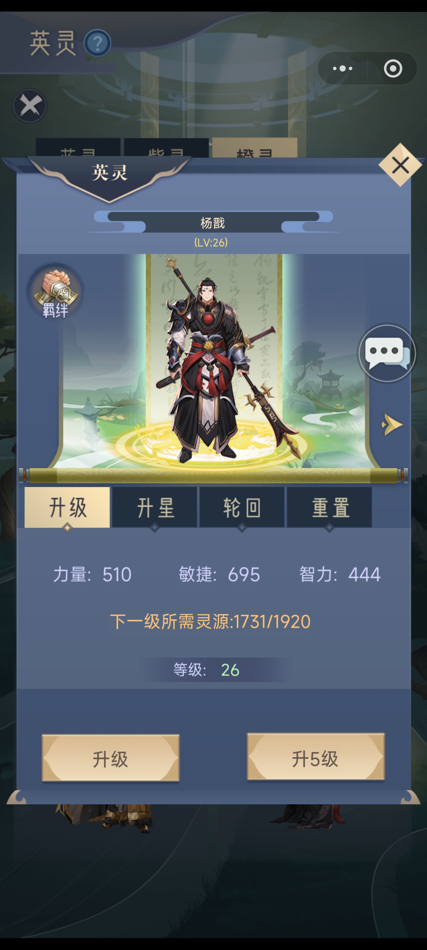Switch to the 升星 tab
The image size is (427, 950).
tap(155, 507)
